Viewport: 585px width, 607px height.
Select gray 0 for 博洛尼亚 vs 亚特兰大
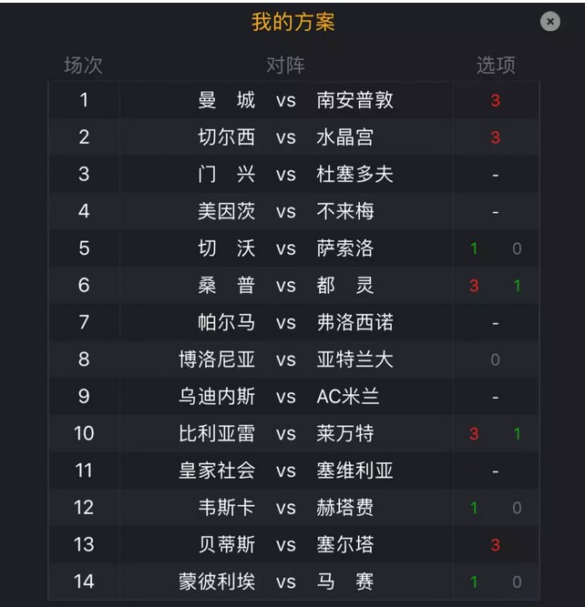tap(495, 359)
